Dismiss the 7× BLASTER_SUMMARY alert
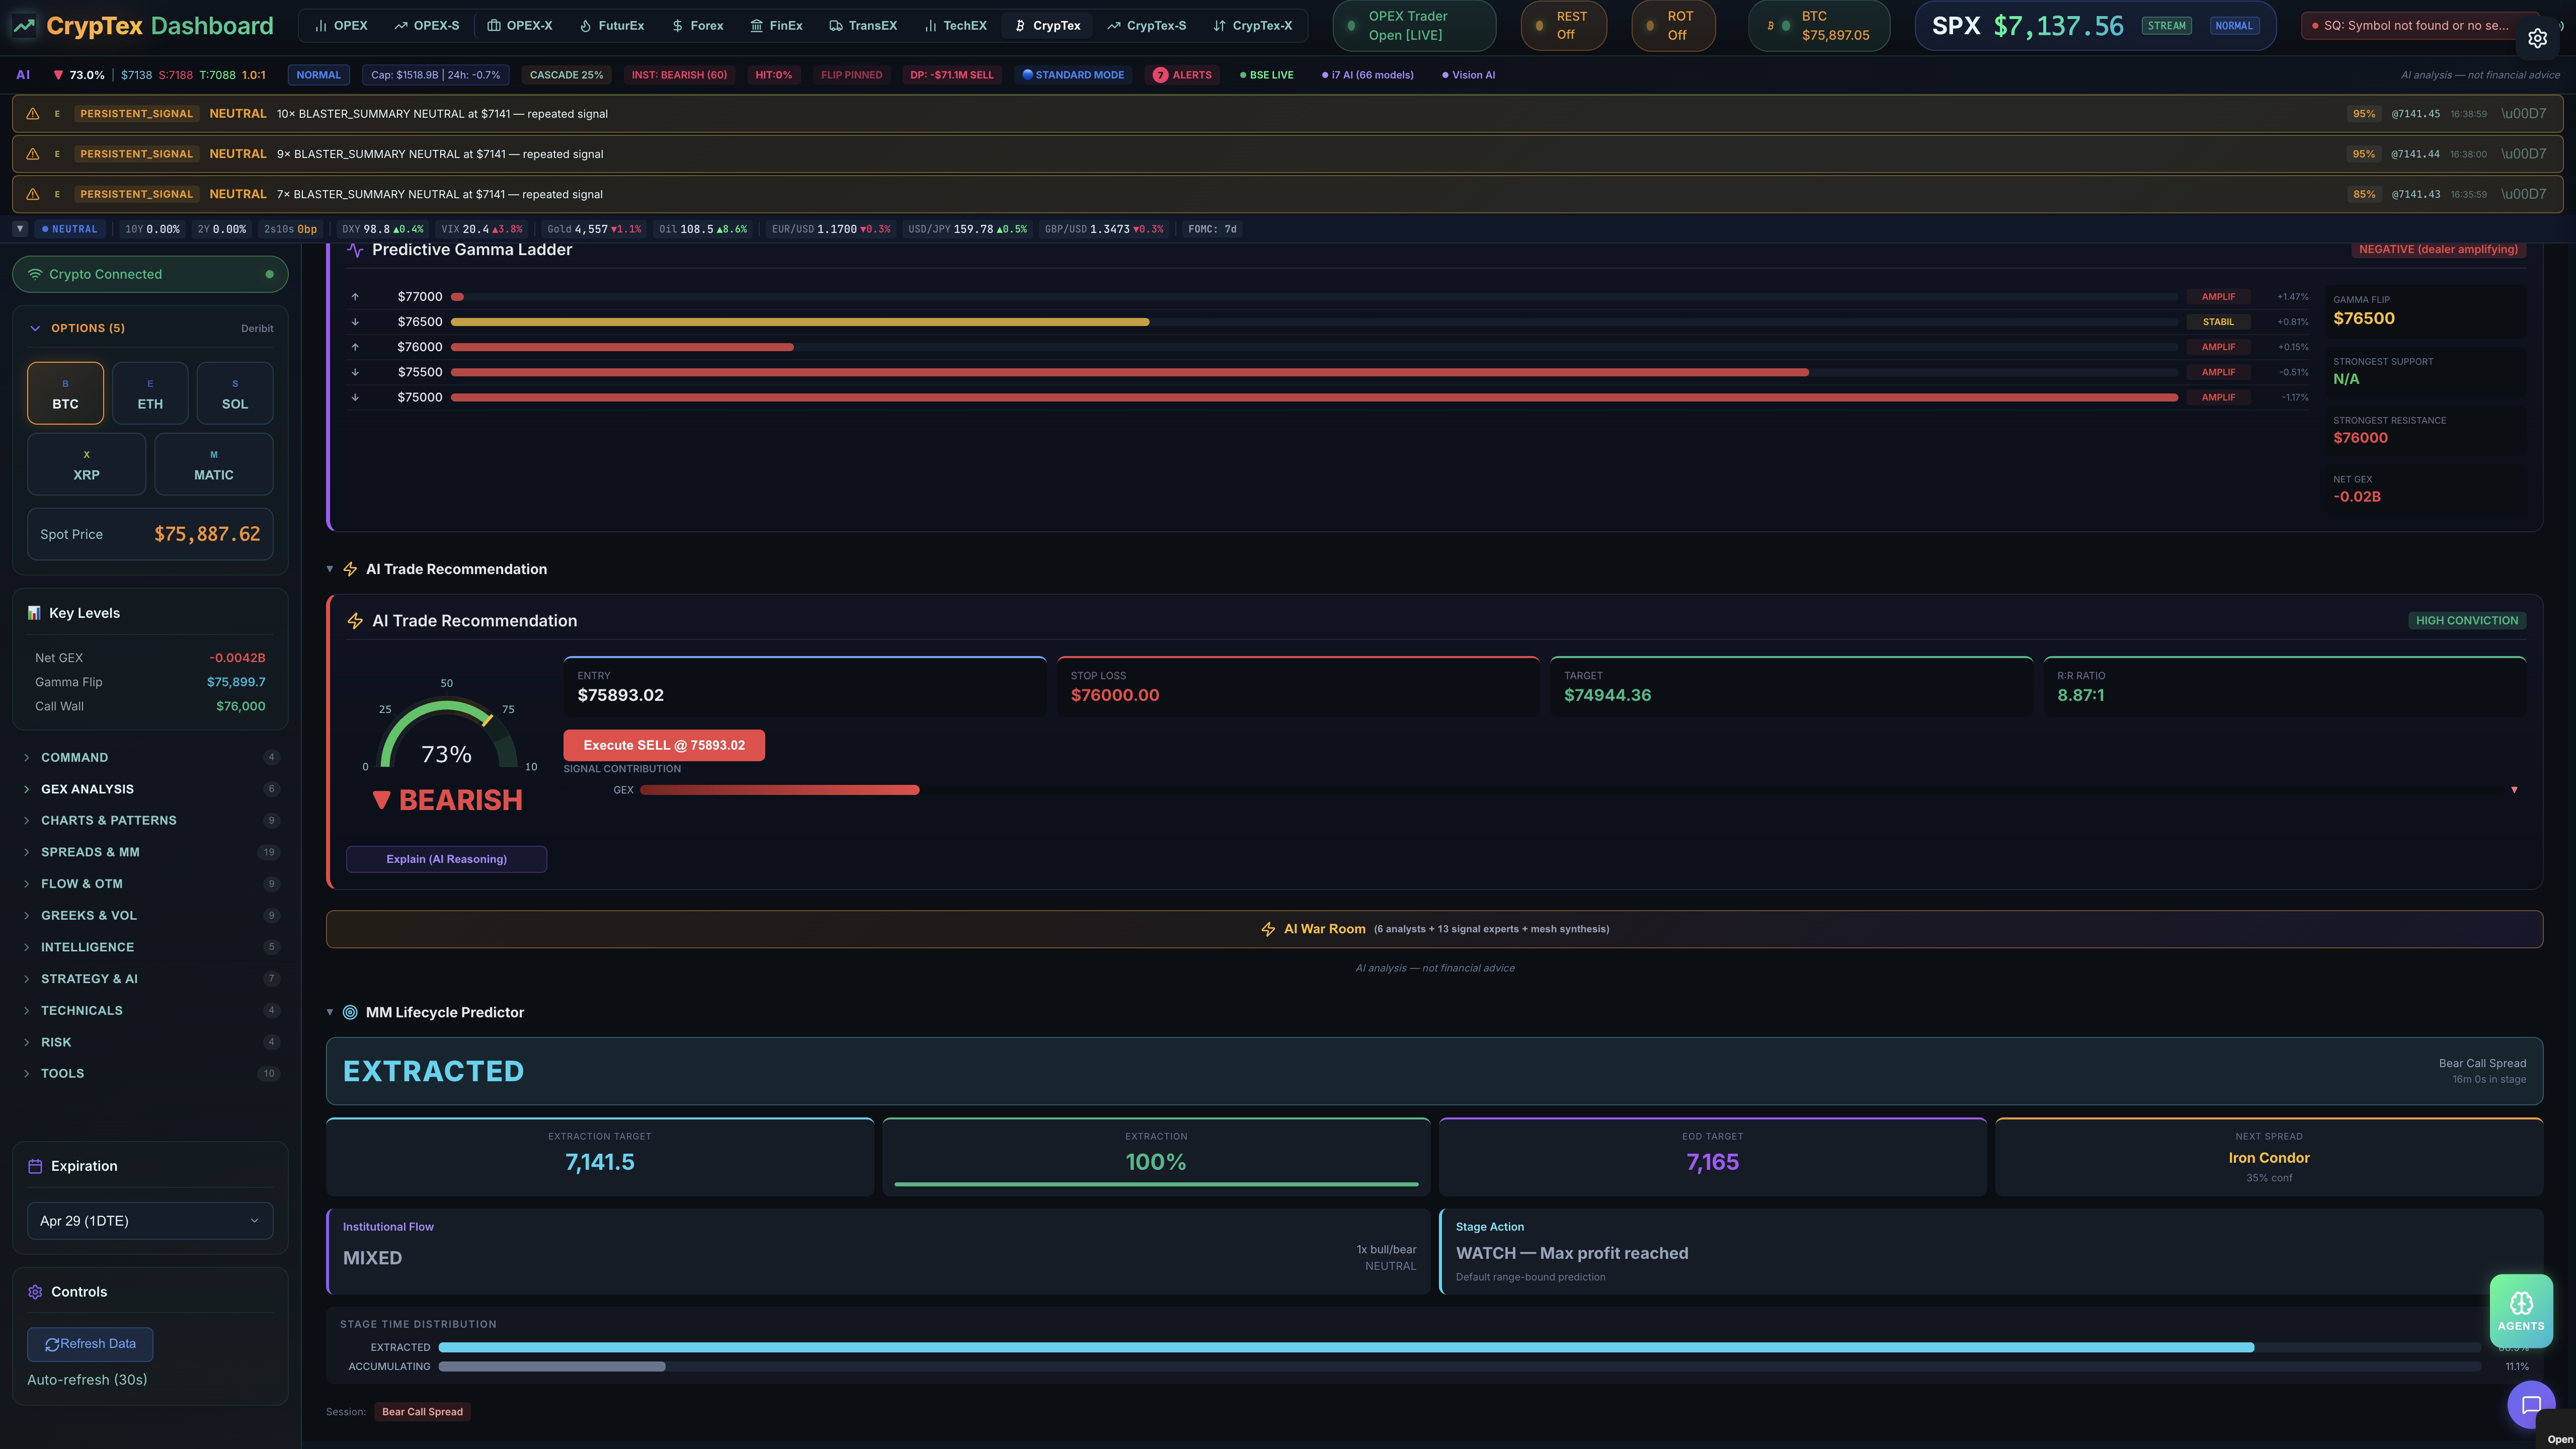The height and width of the screenshot is (1449, 2576). tap(2523, 194)
